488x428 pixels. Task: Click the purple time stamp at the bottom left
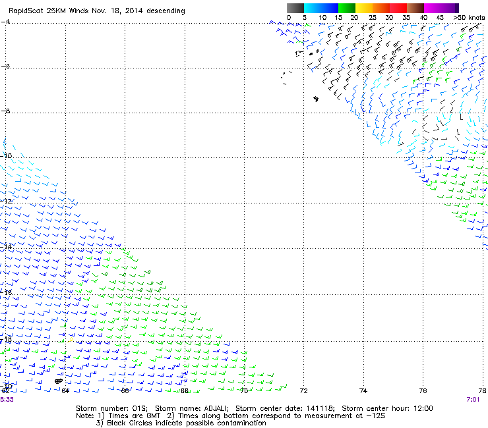click(x=7, y=400)
